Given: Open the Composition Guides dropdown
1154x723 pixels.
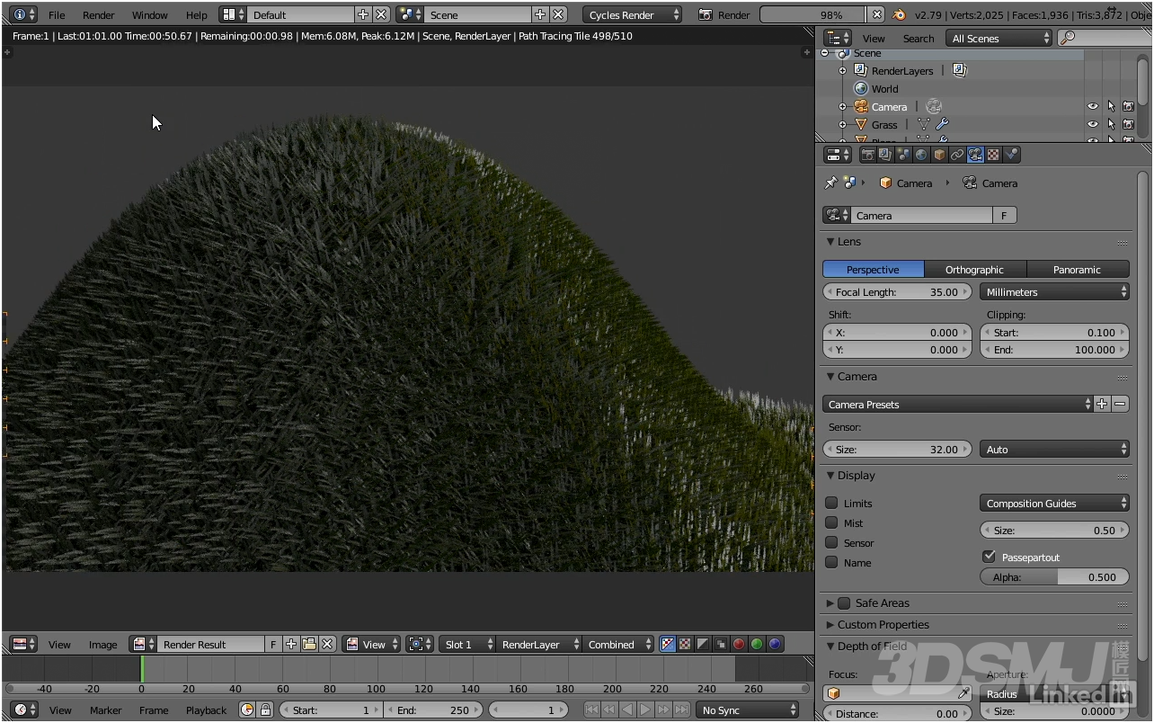Looking at the screenshot, I should point(1054,503).
